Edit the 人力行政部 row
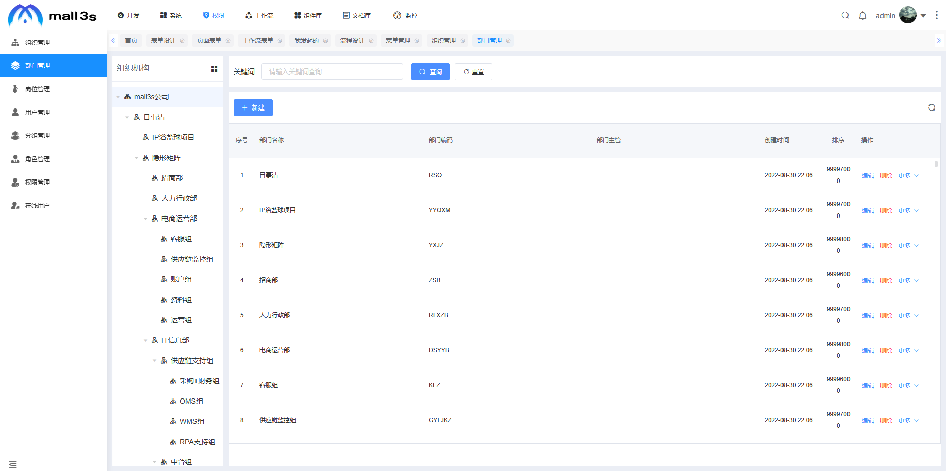The height and width of the screenshot is (471, 946). click(868, 316)
